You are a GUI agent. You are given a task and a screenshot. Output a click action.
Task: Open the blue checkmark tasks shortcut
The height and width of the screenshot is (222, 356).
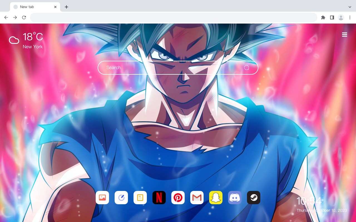click(121, 198)
